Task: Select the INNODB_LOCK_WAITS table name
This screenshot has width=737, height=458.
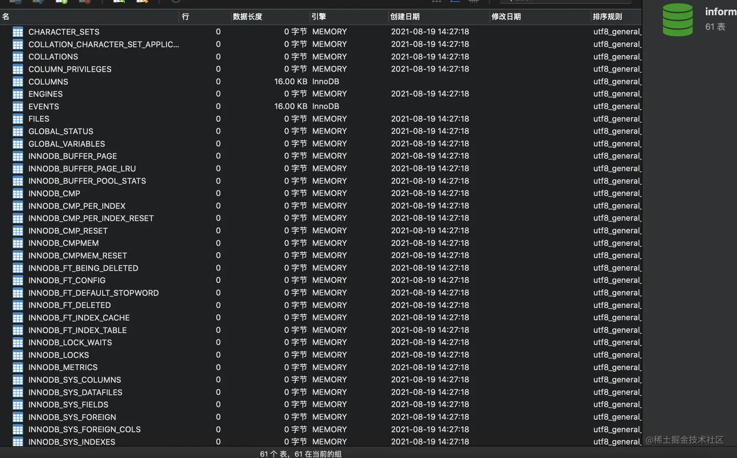Action: tap(70, 343)
